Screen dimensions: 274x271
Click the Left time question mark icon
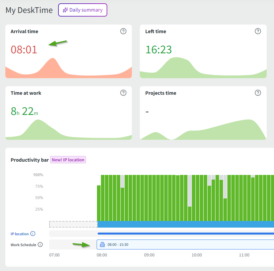(258, 31)
